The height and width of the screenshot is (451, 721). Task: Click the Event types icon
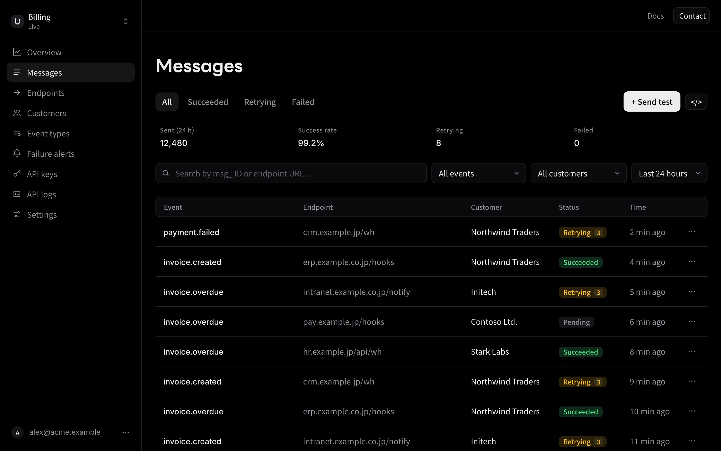17,133
